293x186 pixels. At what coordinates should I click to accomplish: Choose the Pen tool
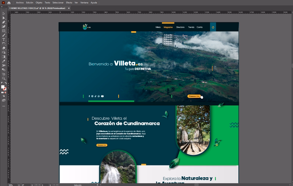(x=3, y=22)
